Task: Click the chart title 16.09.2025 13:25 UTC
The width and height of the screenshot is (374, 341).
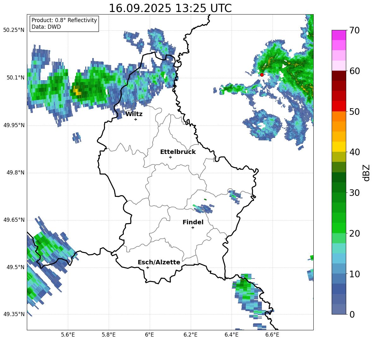Action: pos(170,8)
